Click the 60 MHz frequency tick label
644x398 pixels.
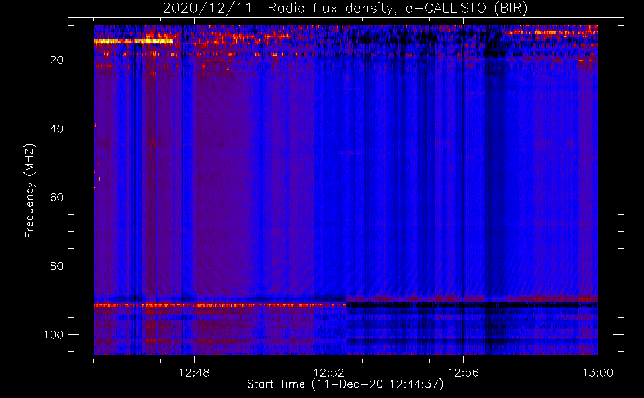click(x=57, y=197)
